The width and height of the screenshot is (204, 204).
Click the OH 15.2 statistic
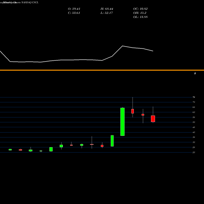[140, 13]
